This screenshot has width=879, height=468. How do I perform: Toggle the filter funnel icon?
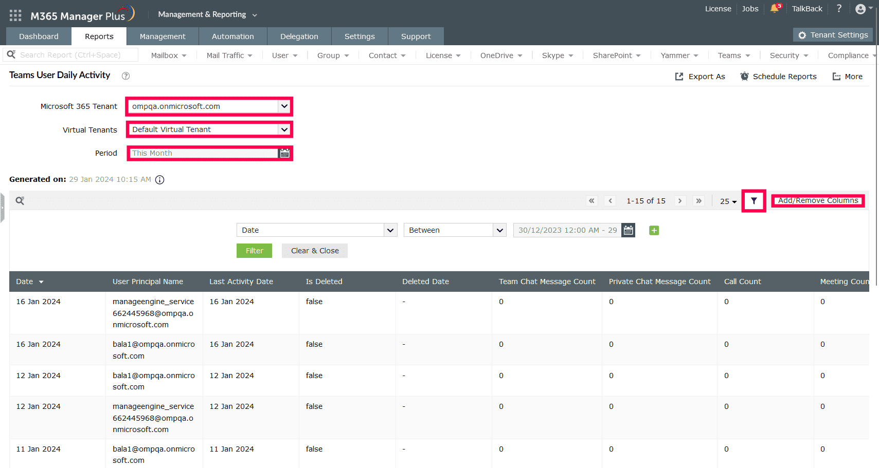[754, 201]
